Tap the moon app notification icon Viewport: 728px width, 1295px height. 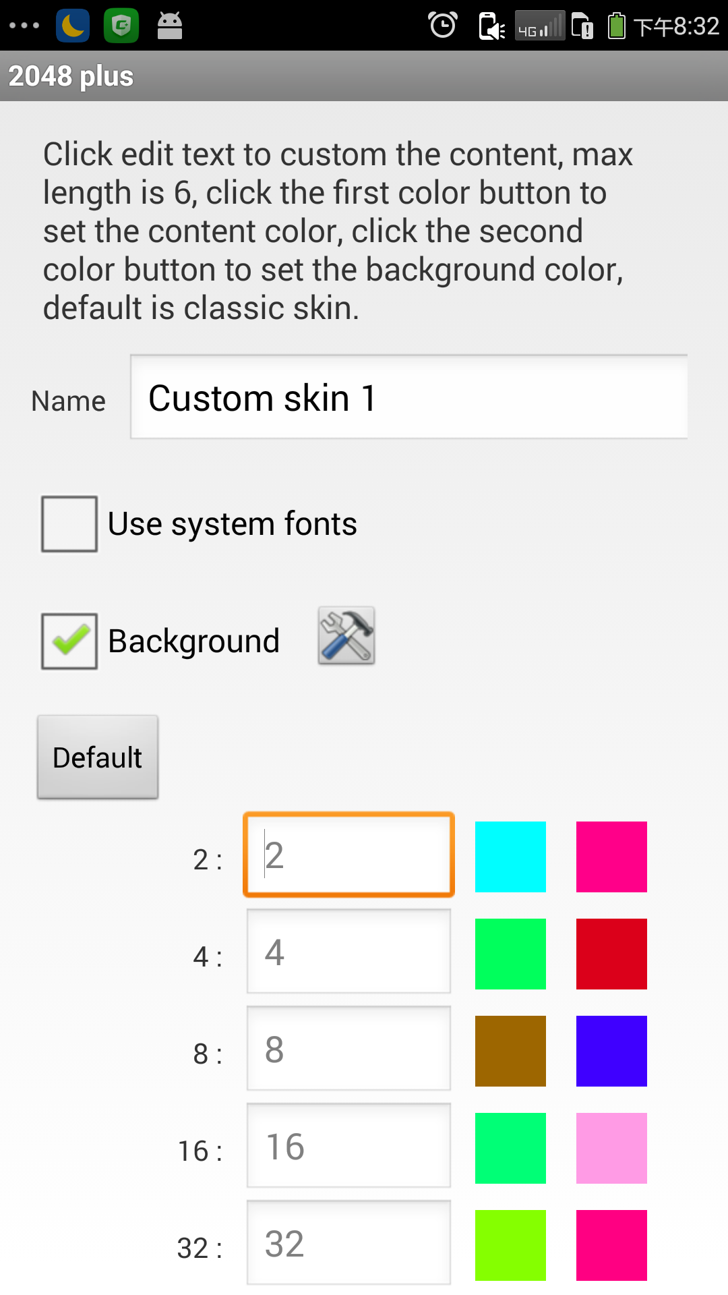73,26
